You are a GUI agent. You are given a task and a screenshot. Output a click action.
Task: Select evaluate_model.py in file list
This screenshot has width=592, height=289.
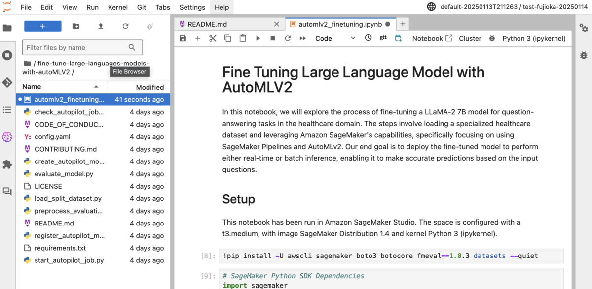tap(93, 174)
